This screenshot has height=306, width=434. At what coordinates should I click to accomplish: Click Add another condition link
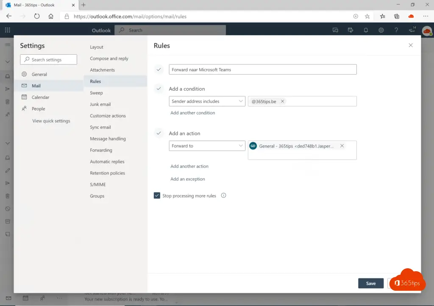tap(192, 113)
